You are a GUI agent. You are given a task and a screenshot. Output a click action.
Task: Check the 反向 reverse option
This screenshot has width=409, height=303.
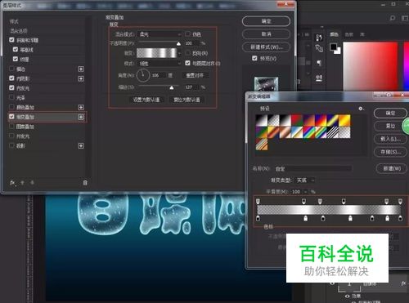click(187, 53)
